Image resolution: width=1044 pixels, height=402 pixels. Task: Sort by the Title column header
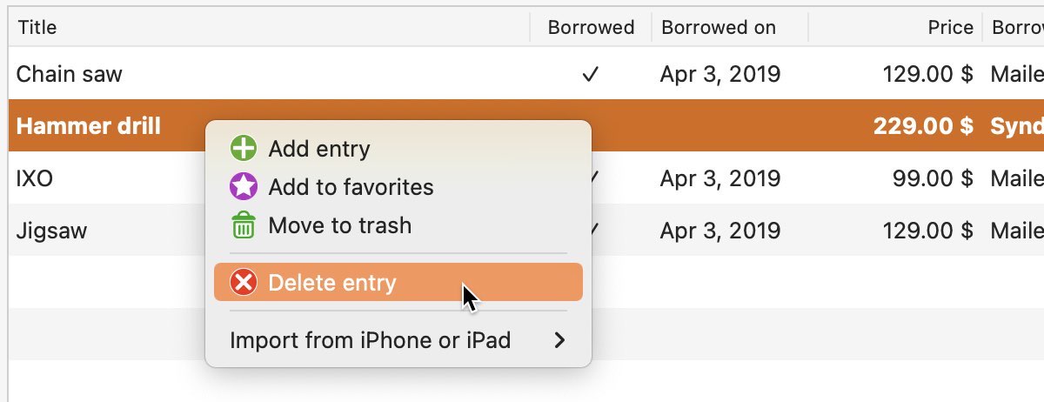[x=37, y=27]
